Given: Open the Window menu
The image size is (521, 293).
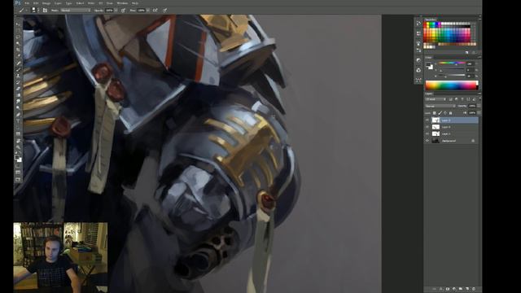Looking at the screenshot, I should (122, 3).
